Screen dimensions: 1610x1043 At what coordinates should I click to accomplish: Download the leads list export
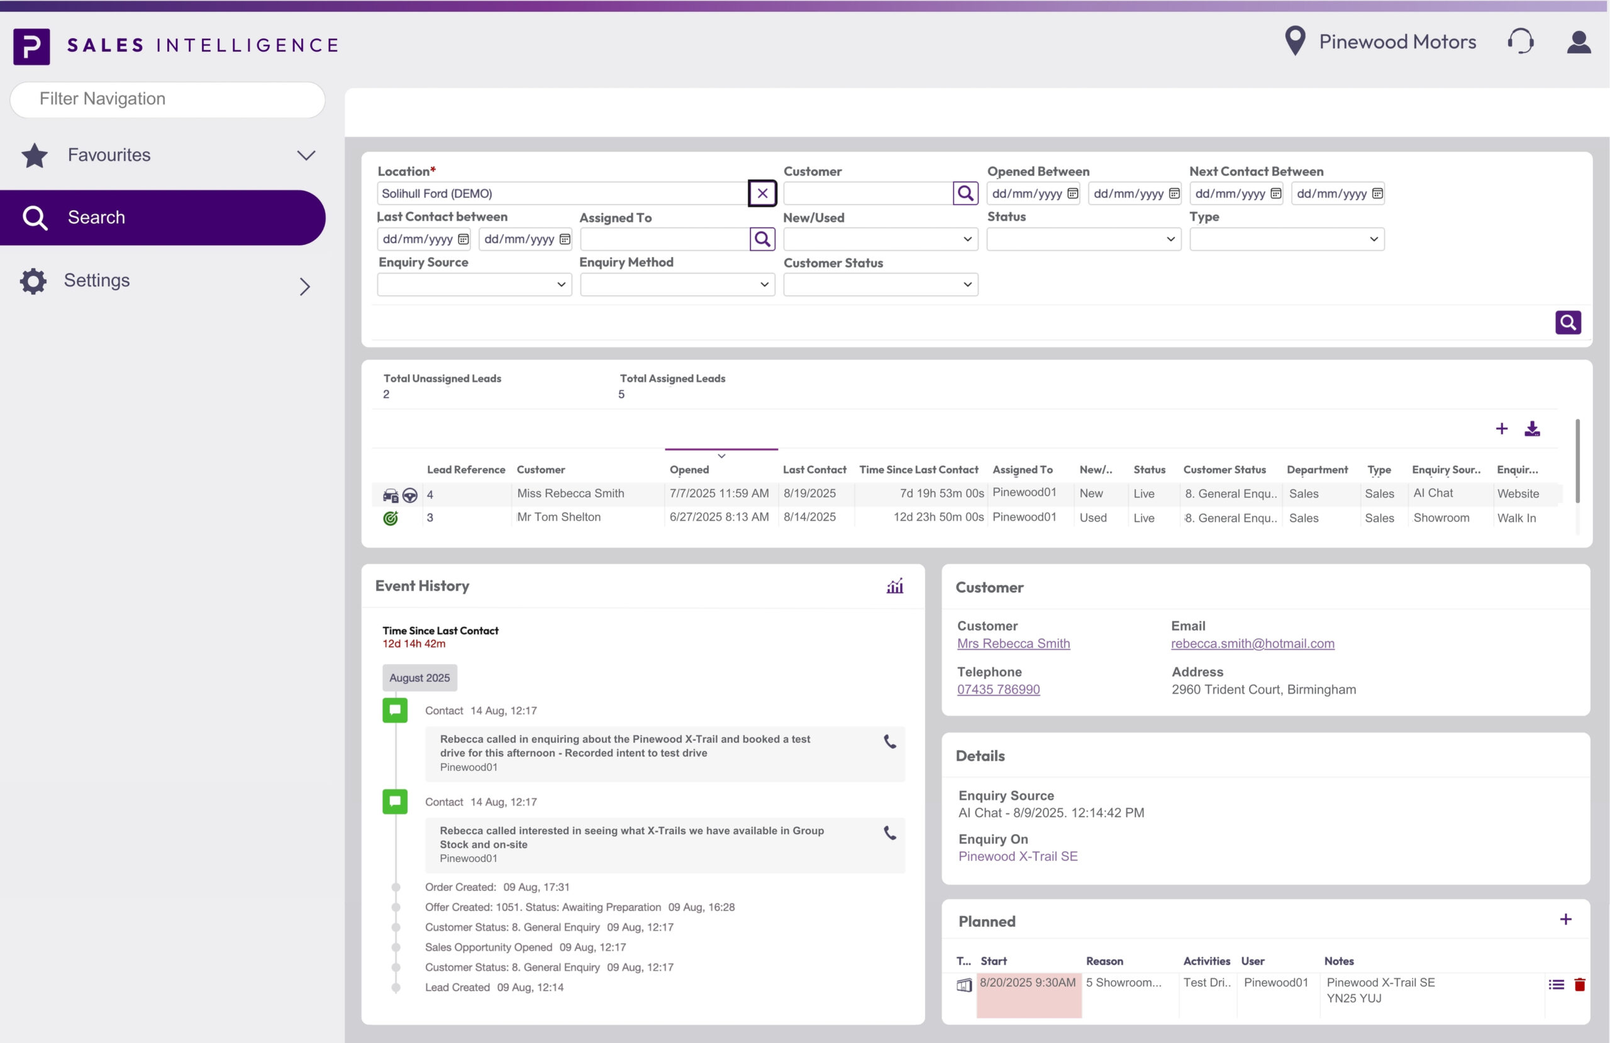(1532, 429)
